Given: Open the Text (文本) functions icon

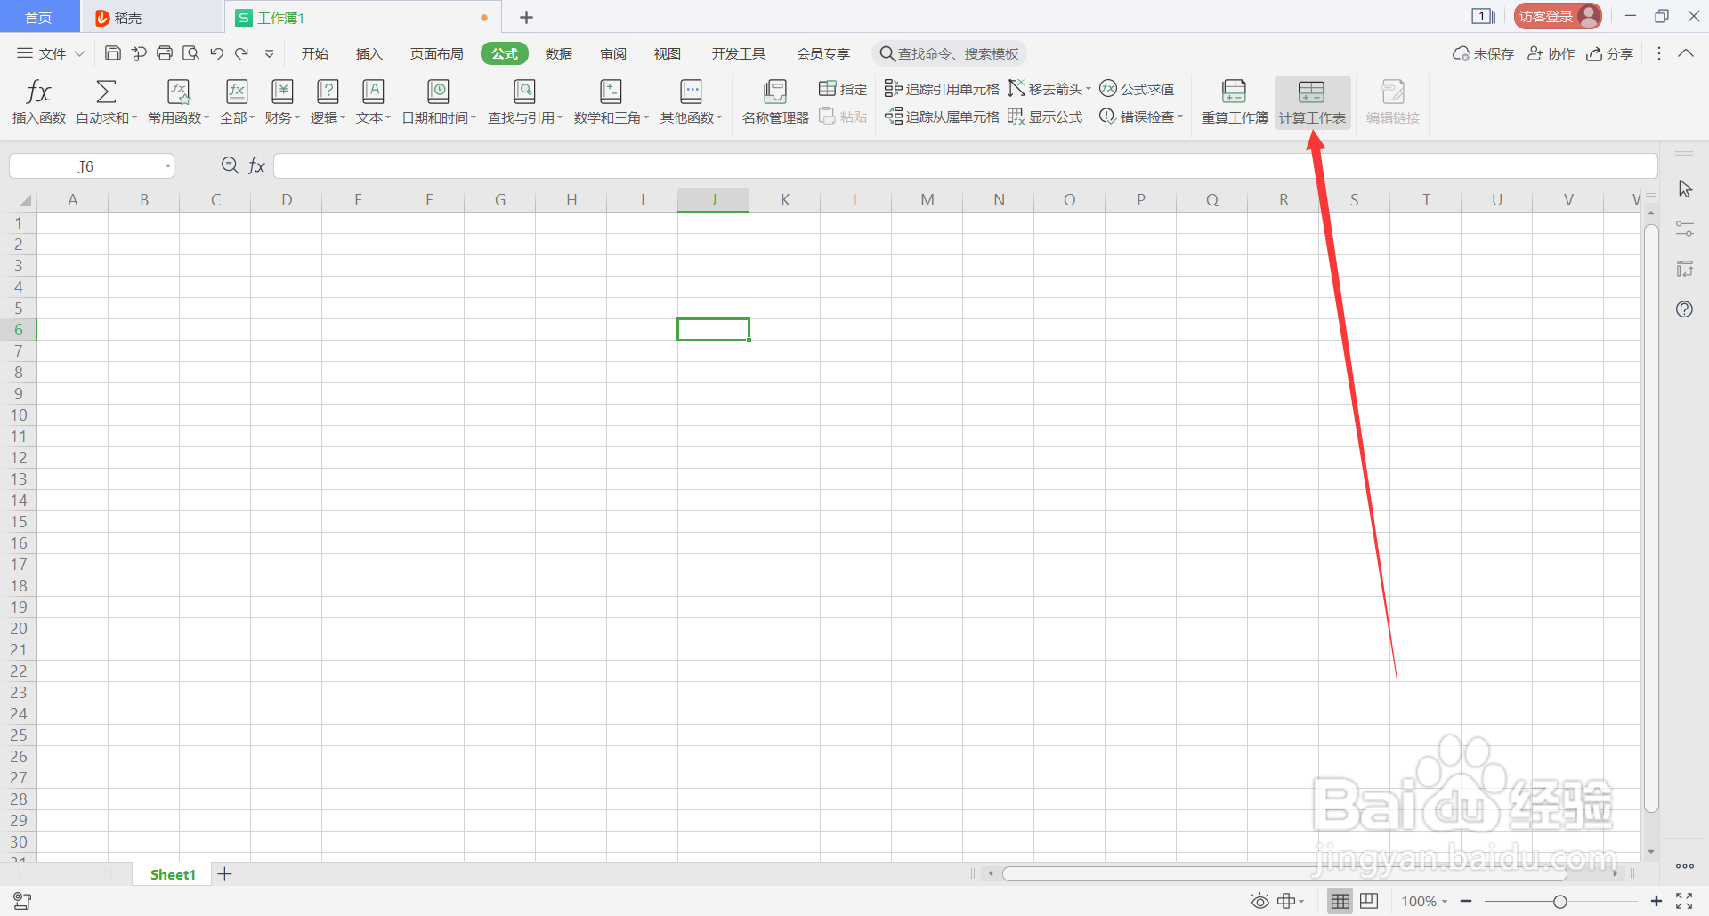Looking at the screenshot, I should 373,92.
